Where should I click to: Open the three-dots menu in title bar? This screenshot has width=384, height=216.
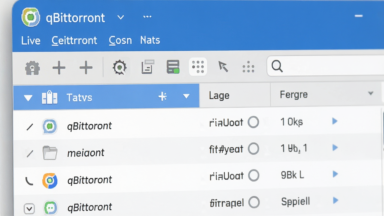[147, 16]
